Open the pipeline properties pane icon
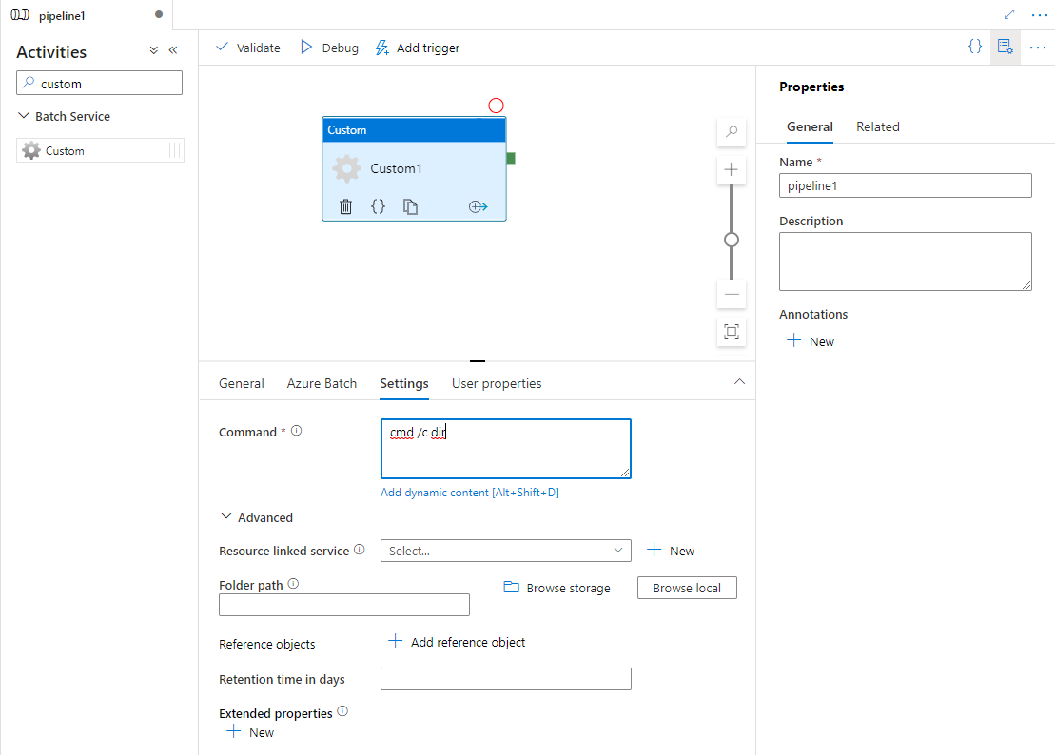 1005,47
